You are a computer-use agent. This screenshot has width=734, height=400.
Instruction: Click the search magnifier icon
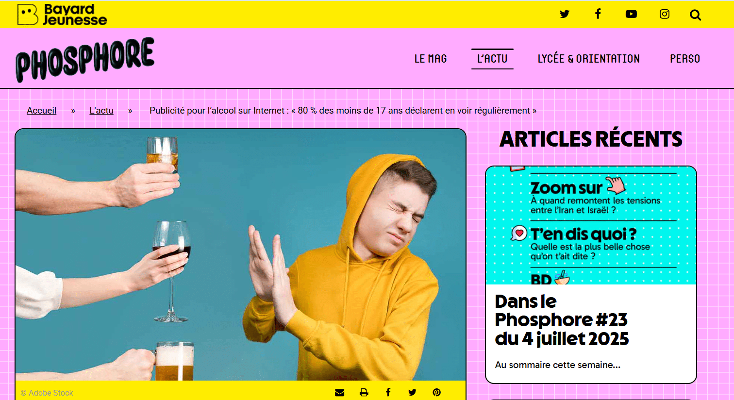coord(695,15)
